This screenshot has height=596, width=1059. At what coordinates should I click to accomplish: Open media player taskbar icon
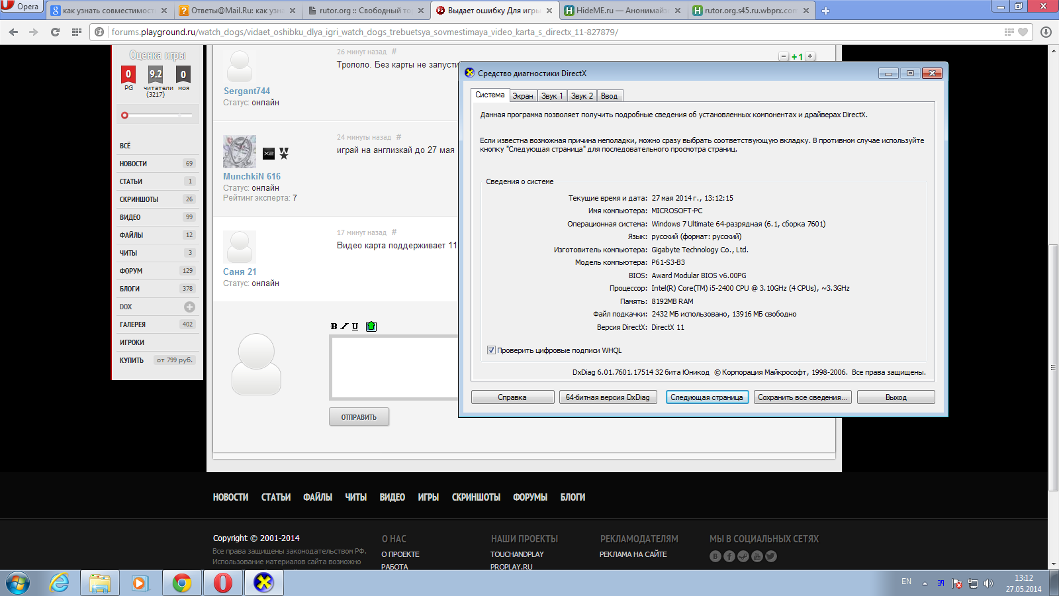tap(140, 583)
